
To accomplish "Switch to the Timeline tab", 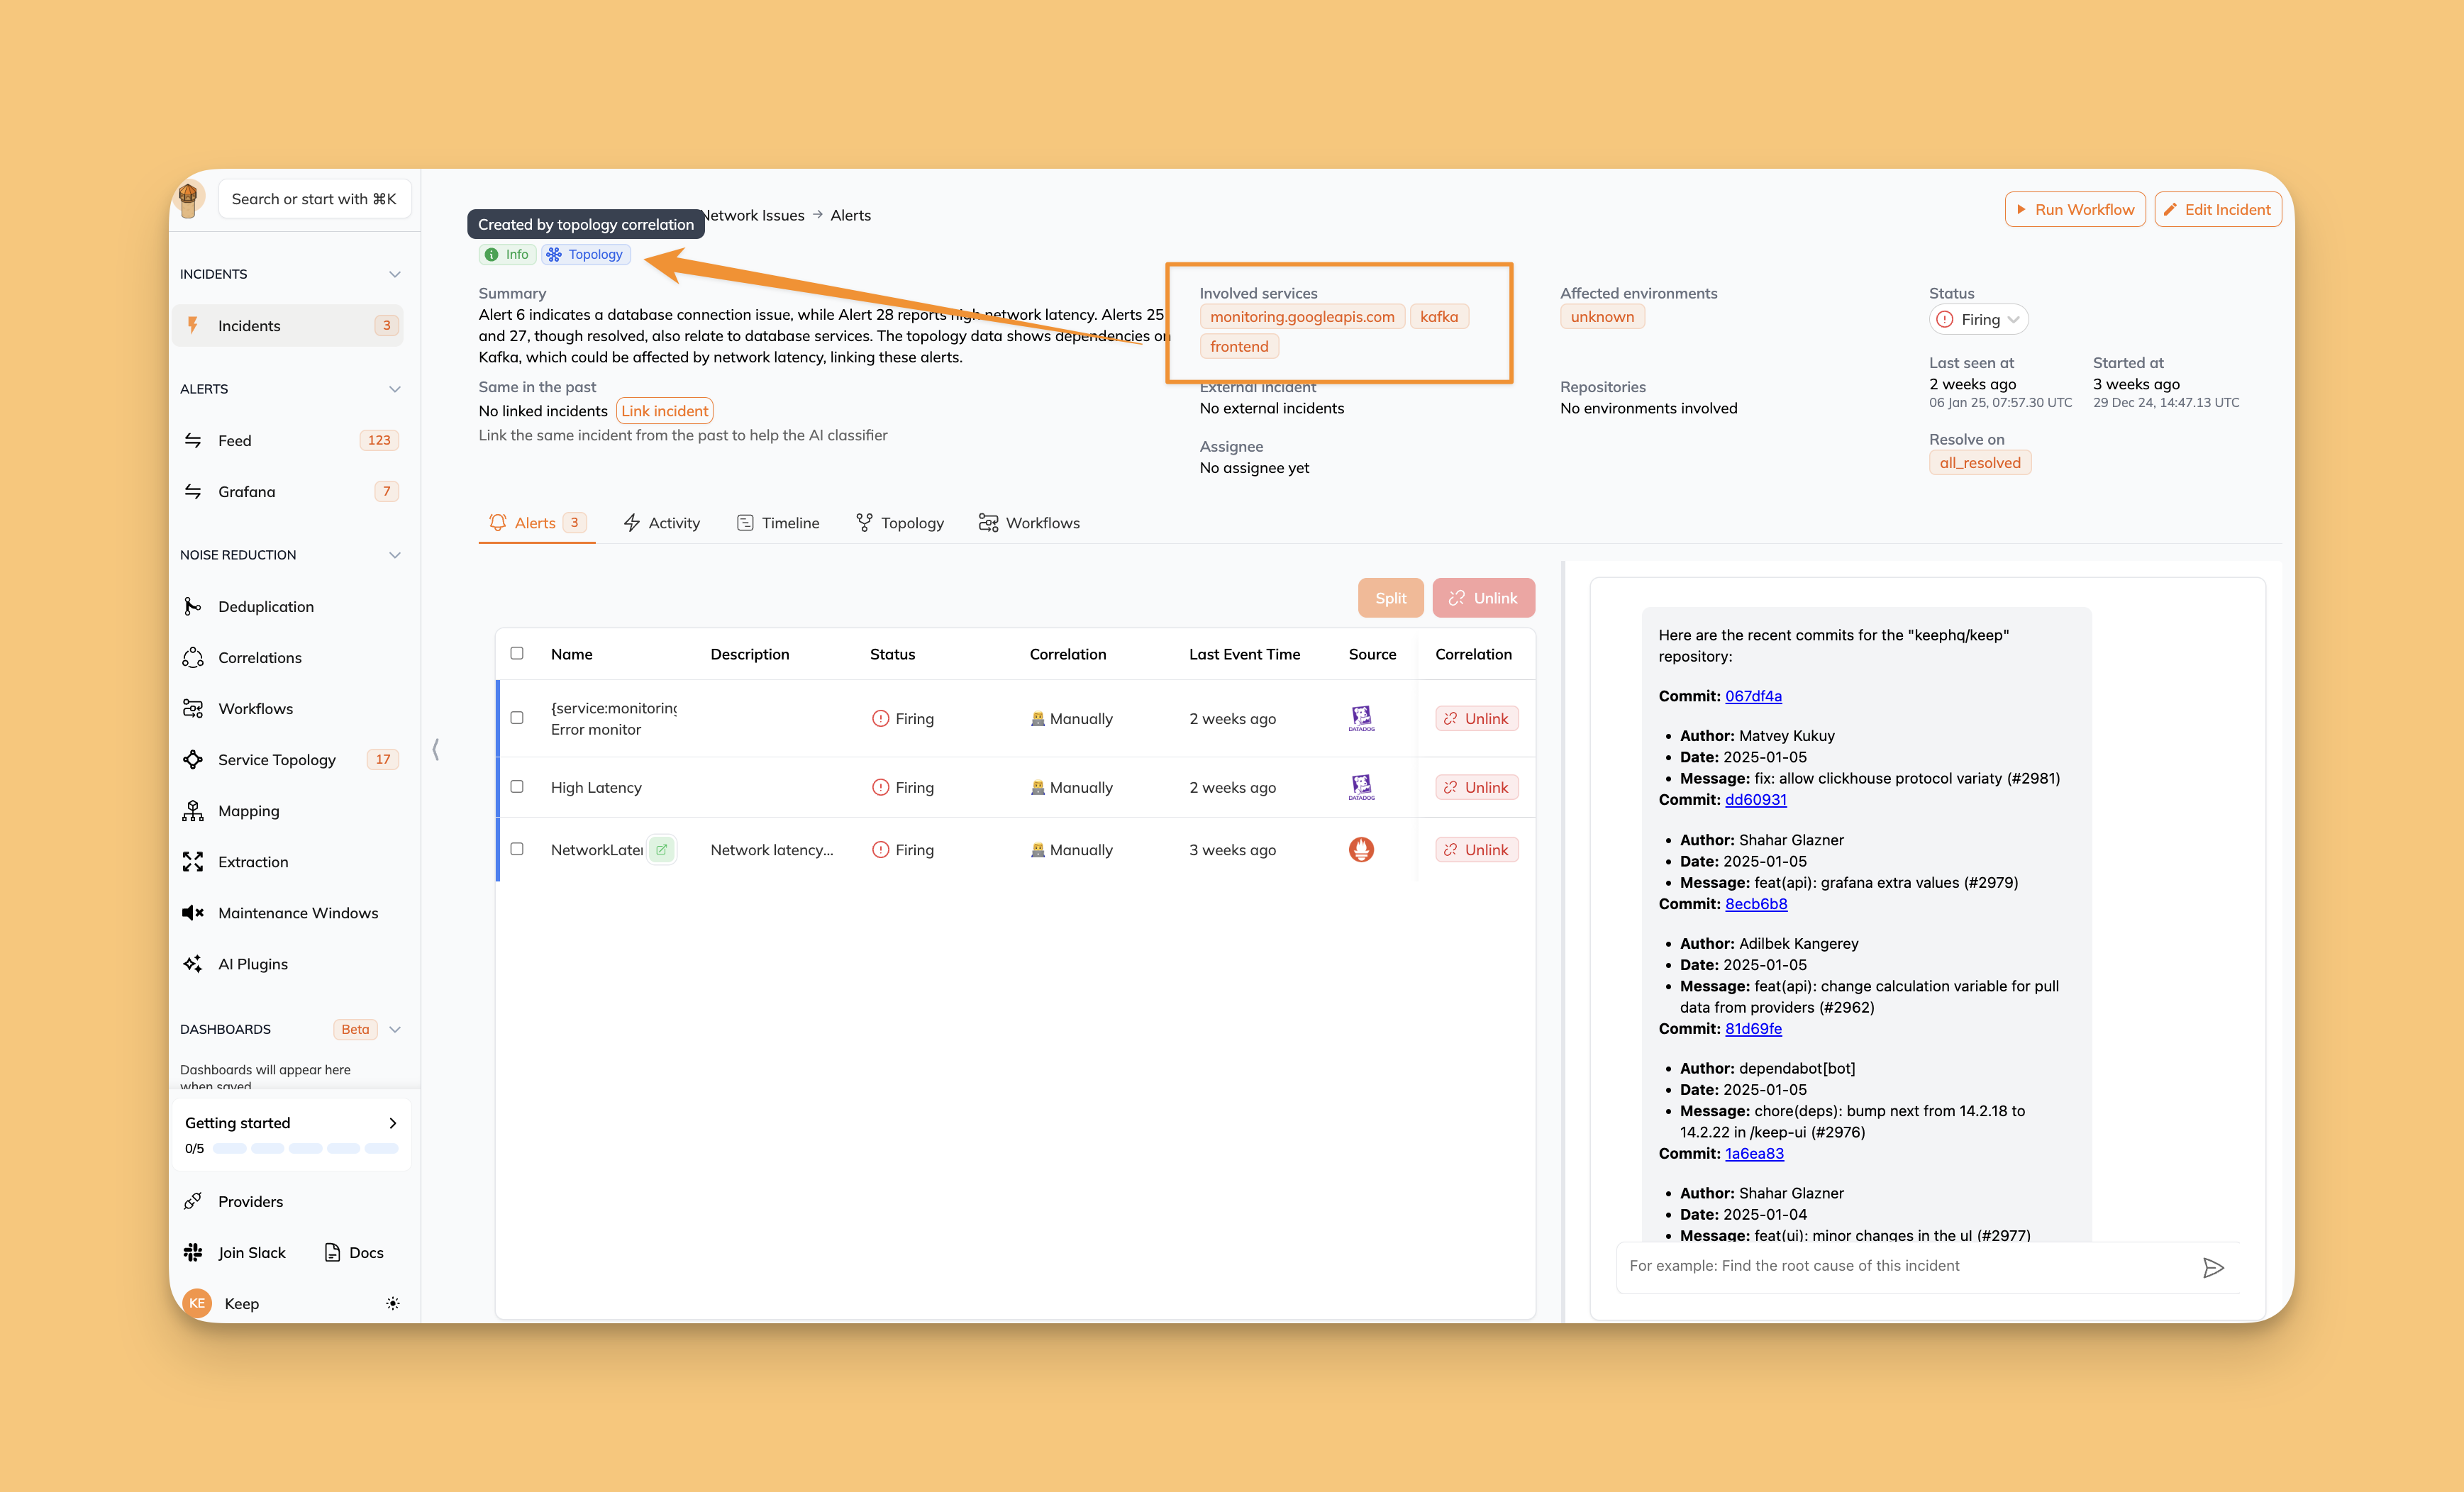I will tap(778, 523).
